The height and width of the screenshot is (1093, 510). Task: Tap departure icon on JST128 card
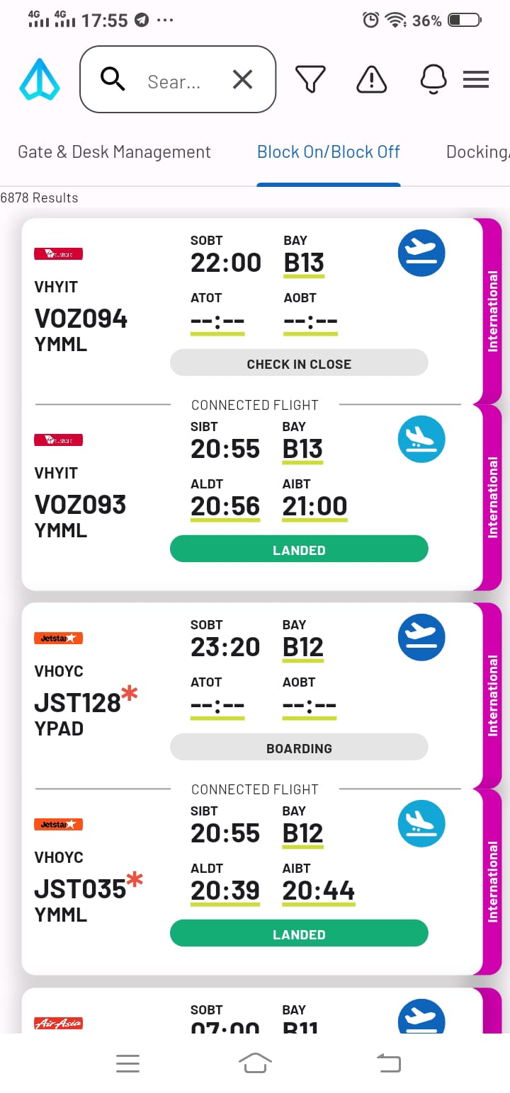421,637
